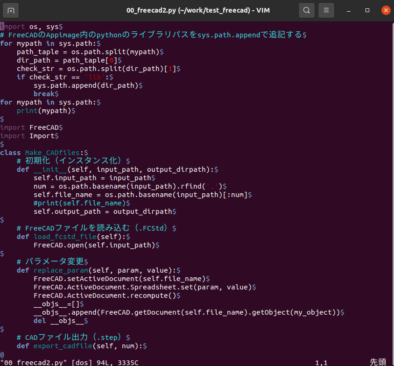This screenshot has width=394, height=366.
Task: Click the '先頭' scroll position indicator
Action: click(378, 362)
